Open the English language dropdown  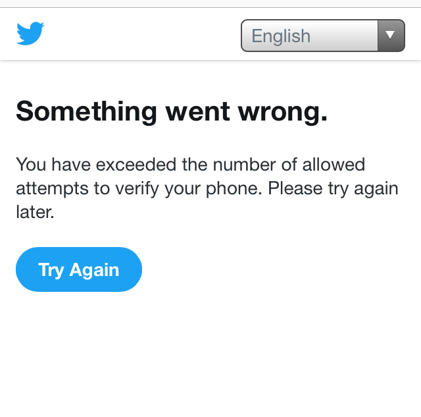coord(322,36)
